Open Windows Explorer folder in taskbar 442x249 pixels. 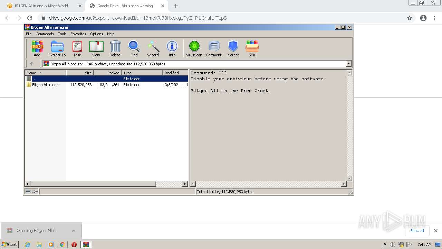(x=39, y=245)
